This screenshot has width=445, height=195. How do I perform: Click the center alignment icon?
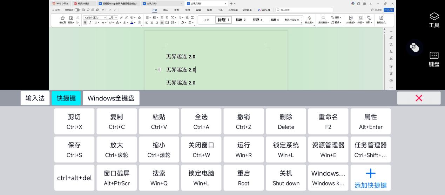click(152, 22)
